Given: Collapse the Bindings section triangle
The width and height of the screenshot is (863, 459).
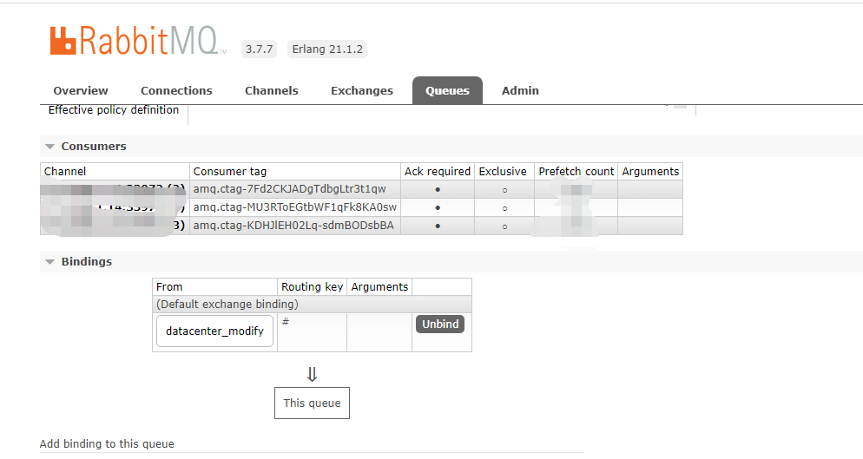Looking at the screenshot, I should point(50,262).
